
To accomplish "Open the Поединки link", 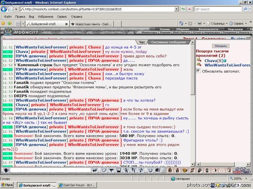I will coord(229,32).
